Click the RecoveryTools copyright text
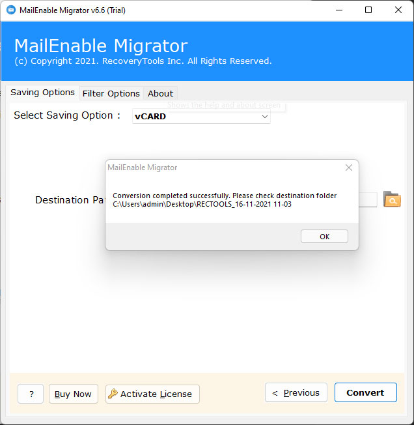 point(143,61)
